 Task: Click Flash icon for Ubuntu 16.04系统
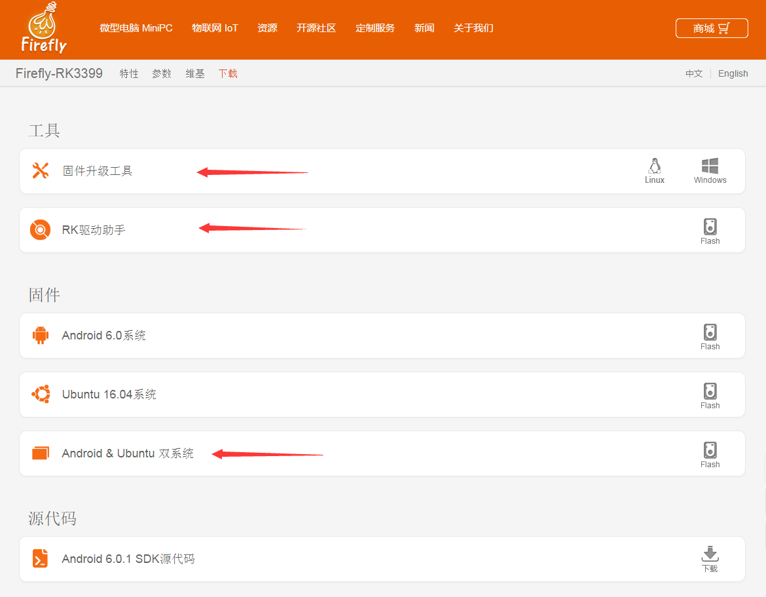click(x=710, y=396)
